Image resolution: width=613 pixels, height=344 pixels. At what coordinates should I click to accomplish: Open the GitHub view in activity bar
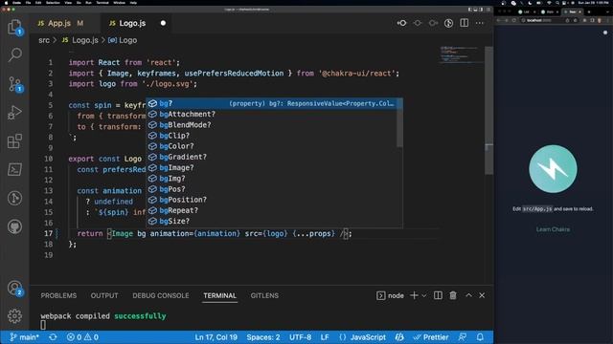tap(15, 226)
